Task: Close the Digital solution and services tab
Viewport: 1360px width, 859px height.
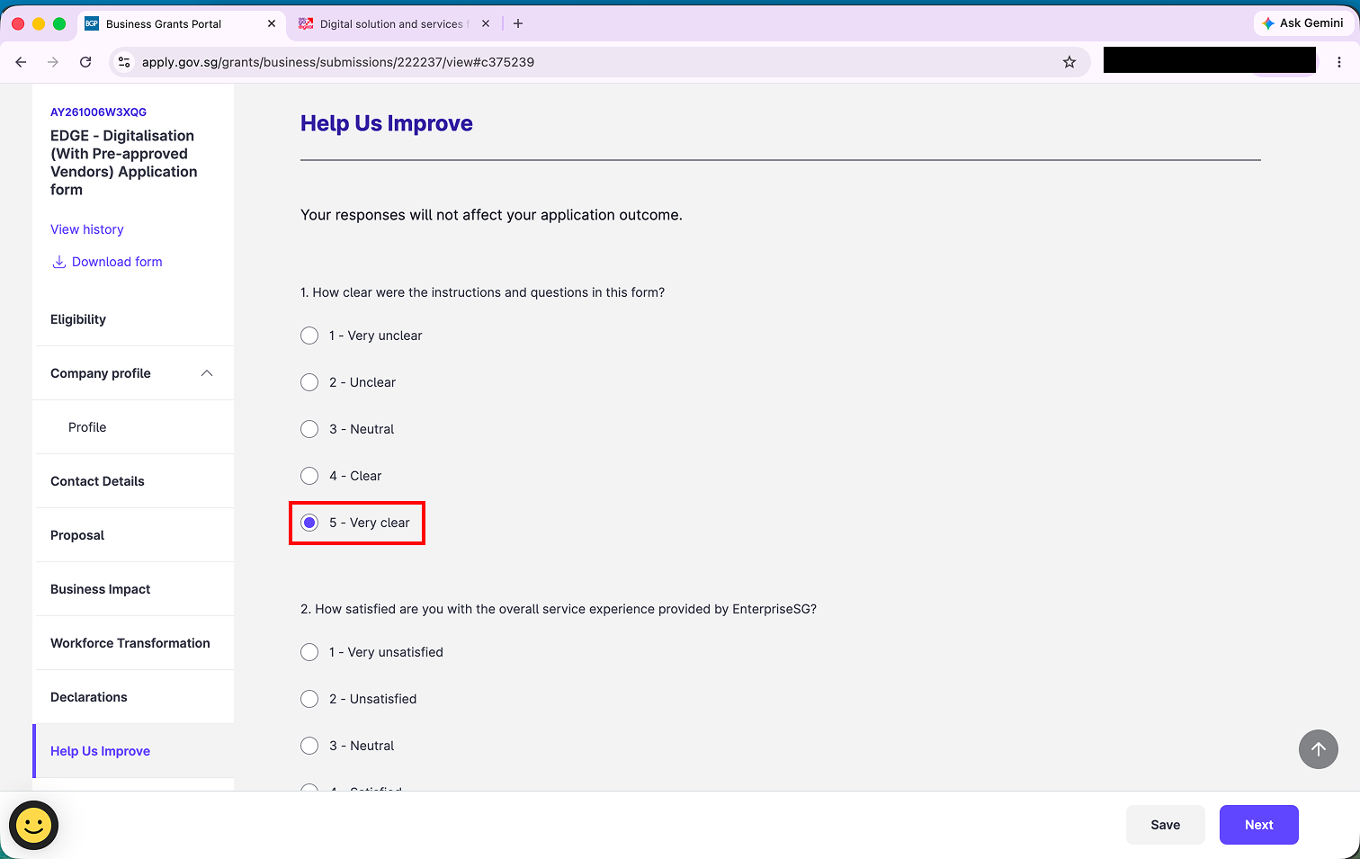Action: 486,23
